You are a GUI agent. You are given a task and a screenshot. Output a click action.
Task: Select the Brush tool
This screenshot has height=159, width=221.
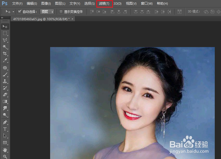(x=5, y=74)
